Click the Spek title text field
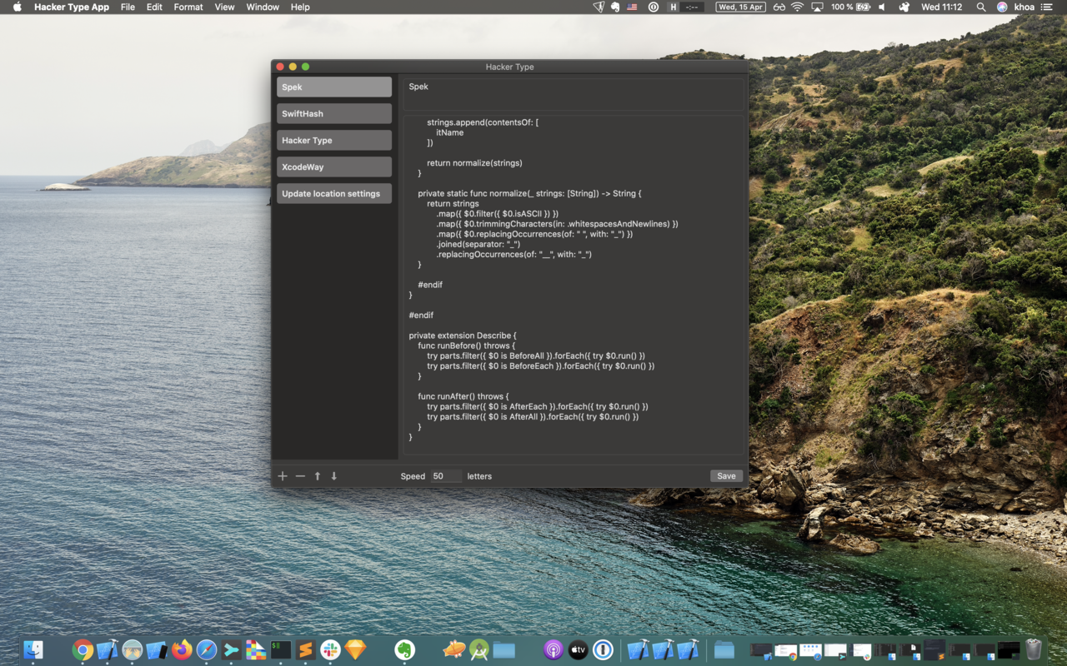 point(574,93)
